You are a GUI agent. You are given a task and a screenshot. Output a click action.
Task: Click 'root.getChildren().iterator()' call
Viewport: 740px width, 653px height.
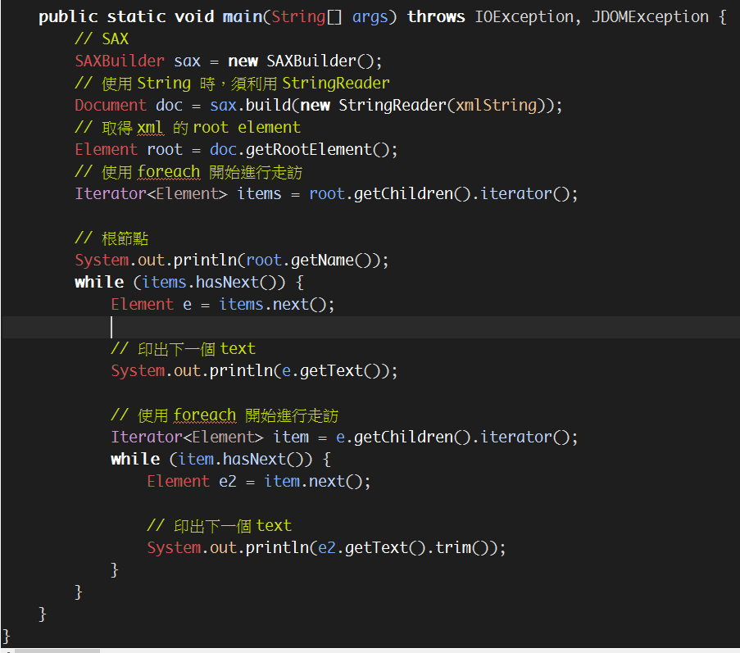(x=439, y=194)
